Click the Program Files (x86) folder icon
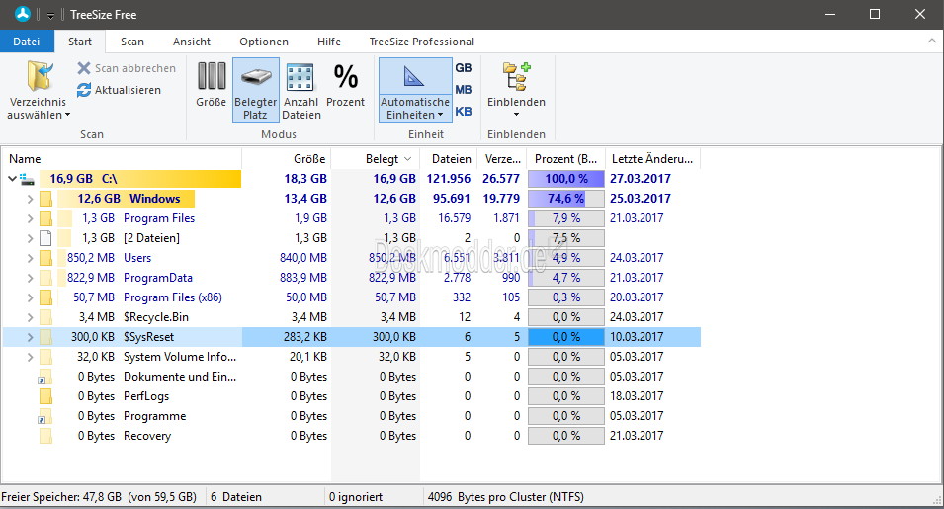Screen dimensions: 944x509 click(x=45, y=297)
